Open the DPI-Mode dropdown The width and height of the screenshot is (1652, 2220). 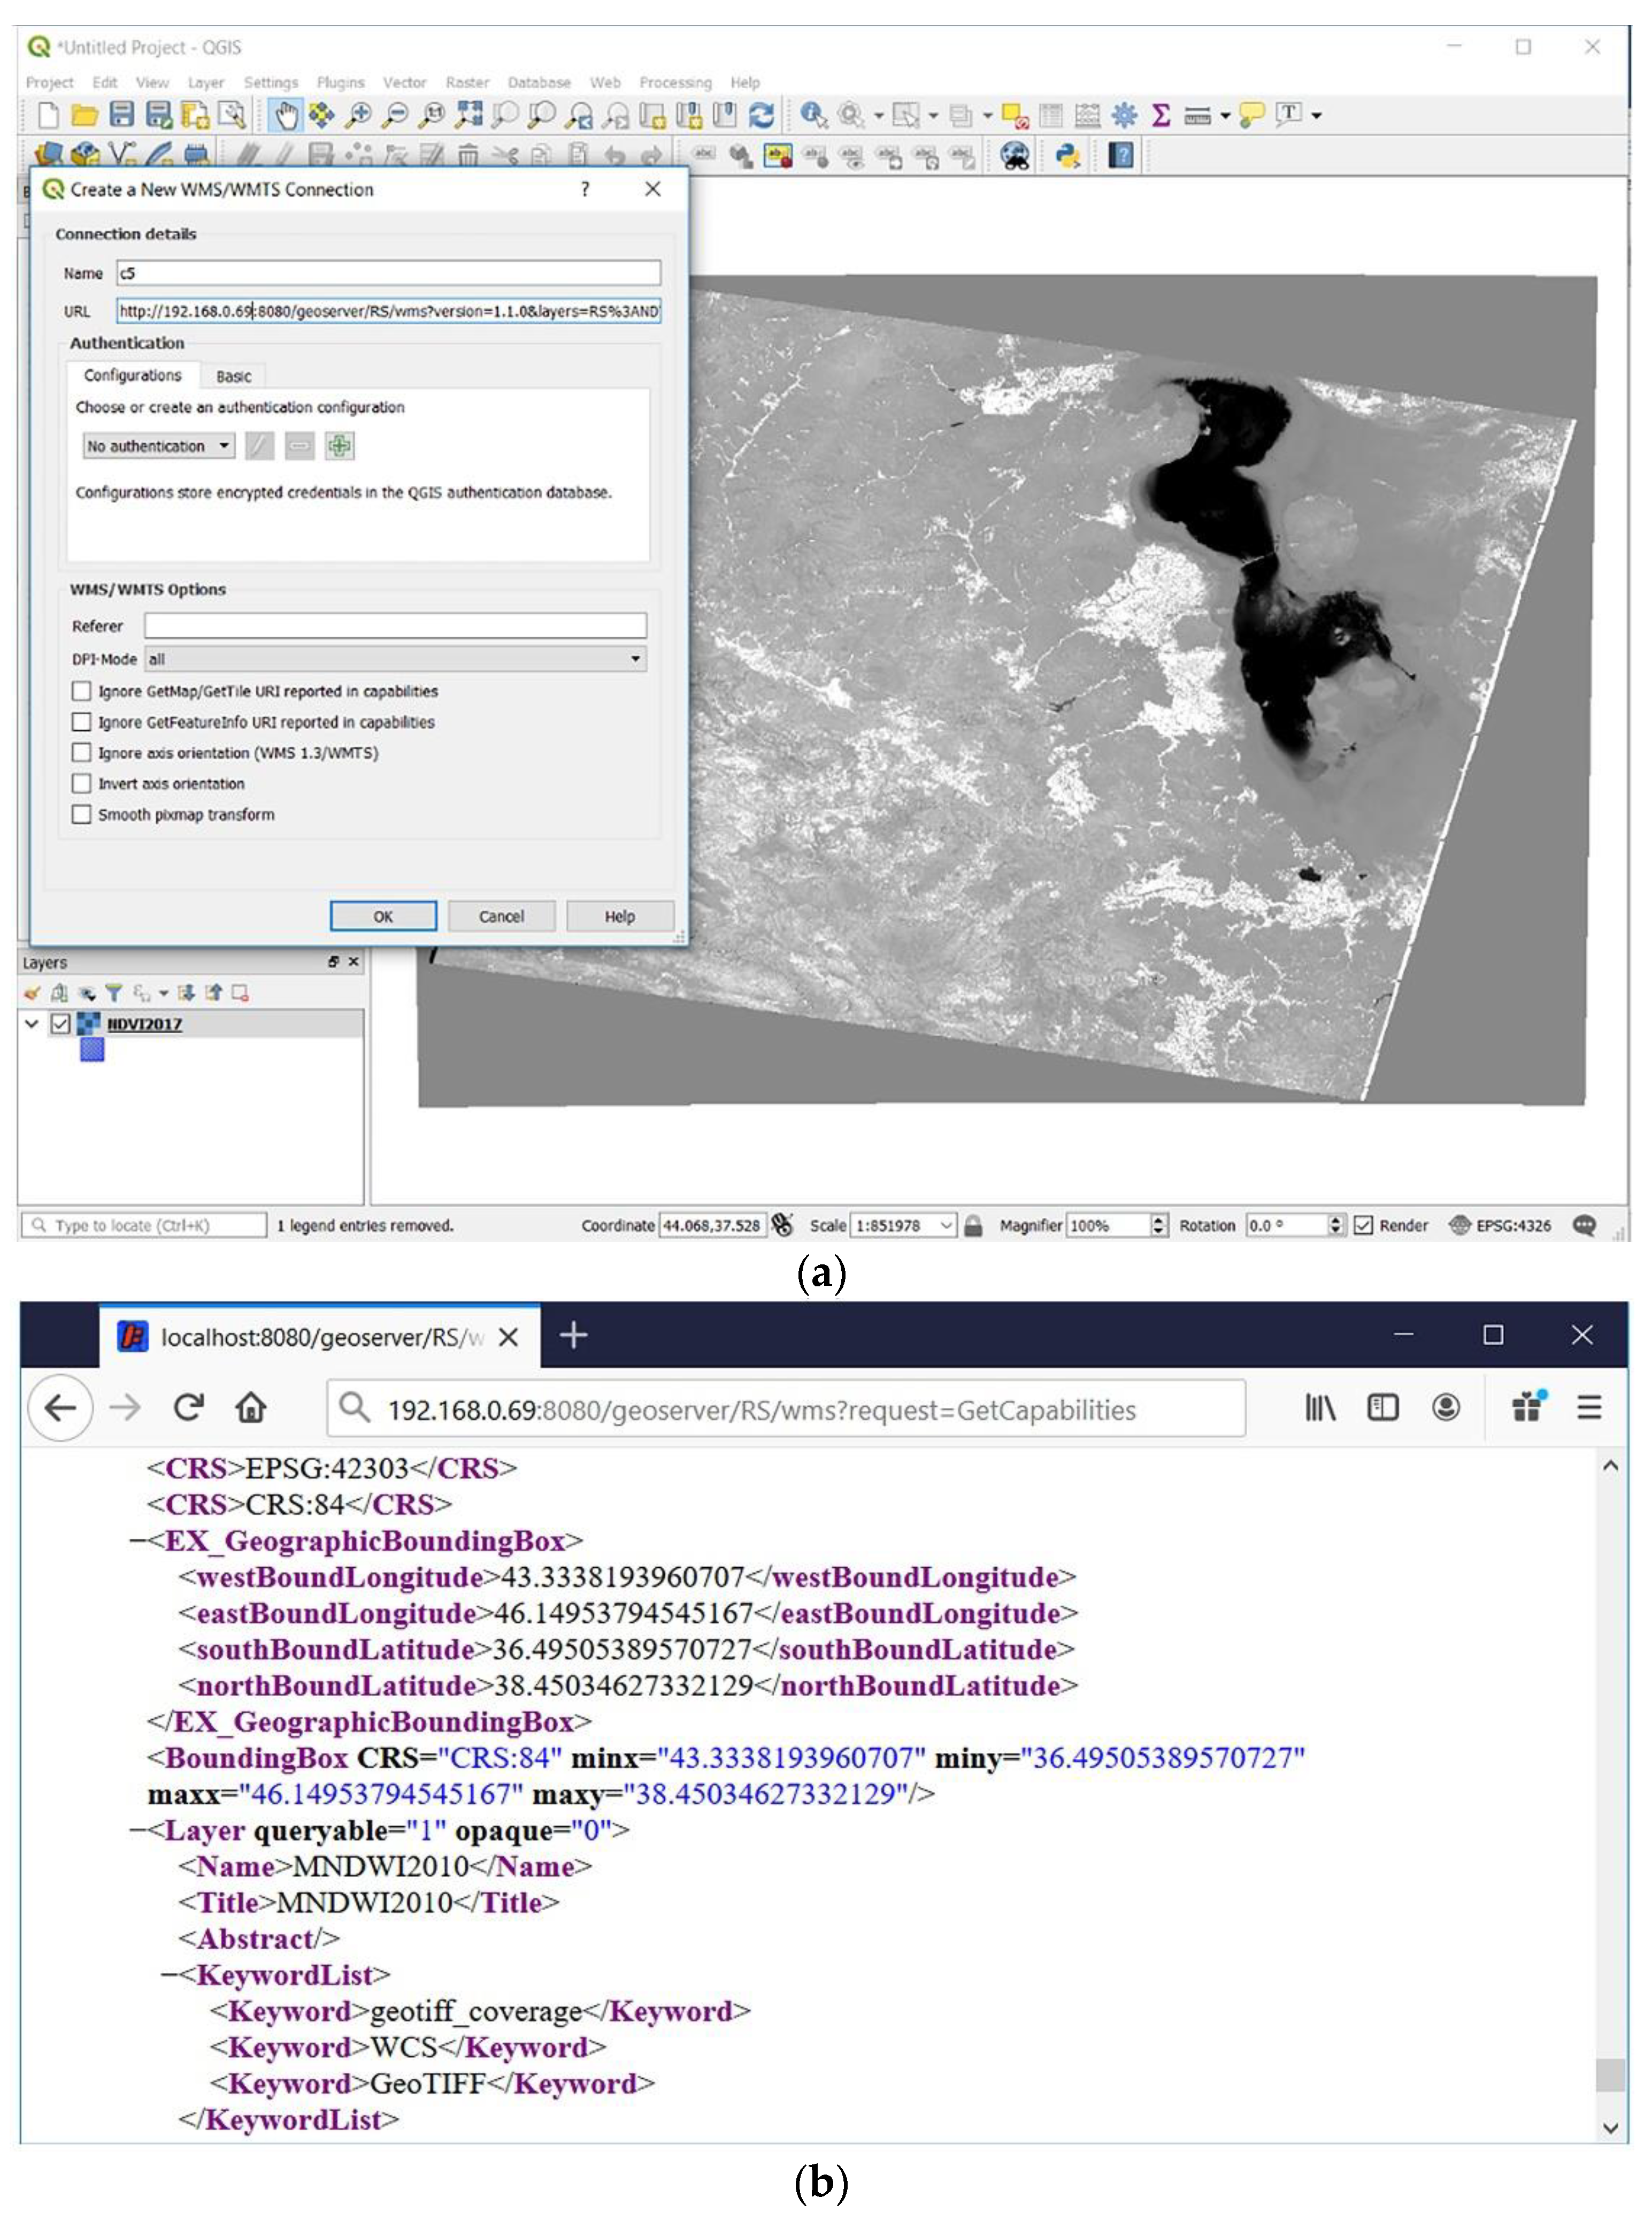395,659
